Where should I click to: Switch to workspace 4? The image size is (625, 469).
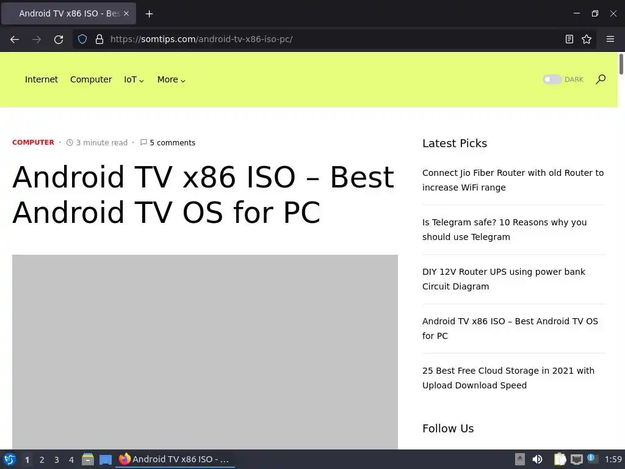tap(71, 460)
